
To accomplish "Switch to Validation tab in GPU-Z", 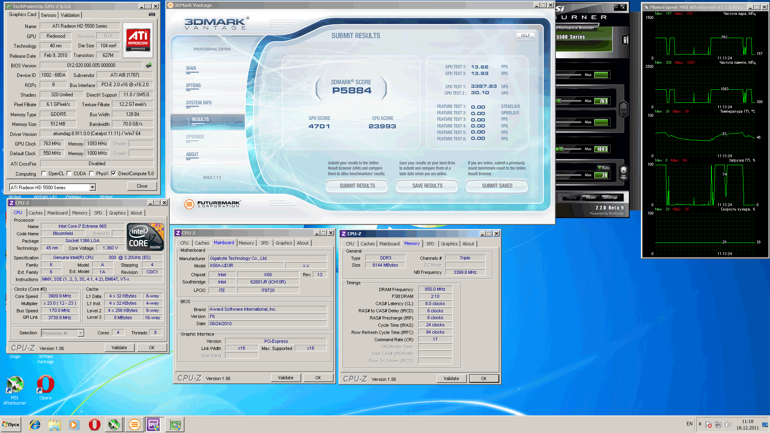I will [x=70, y=15].
